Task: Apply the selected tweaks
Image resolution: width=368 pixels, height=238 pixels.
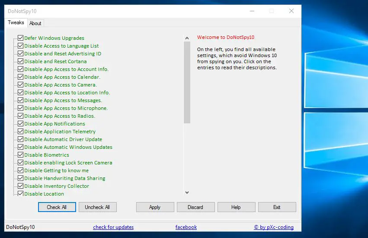Action: (155, 207)
